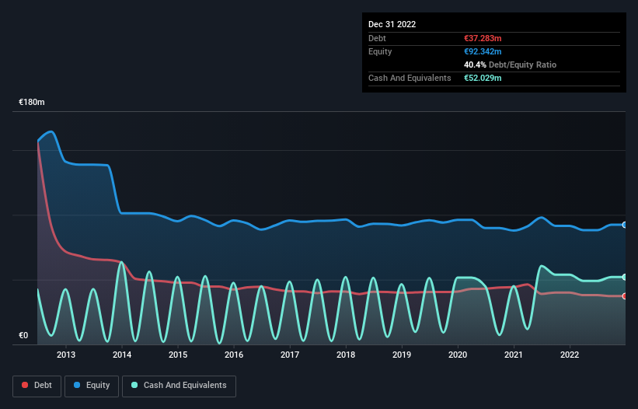
Task: Toggle the Equity series legend button
Action: [92, 386]
